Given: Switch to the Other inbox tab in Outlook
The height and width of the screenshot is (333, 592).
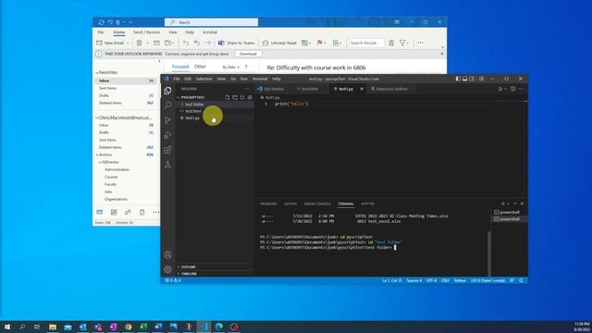Looking at the screenshot, I should point(200,67).
